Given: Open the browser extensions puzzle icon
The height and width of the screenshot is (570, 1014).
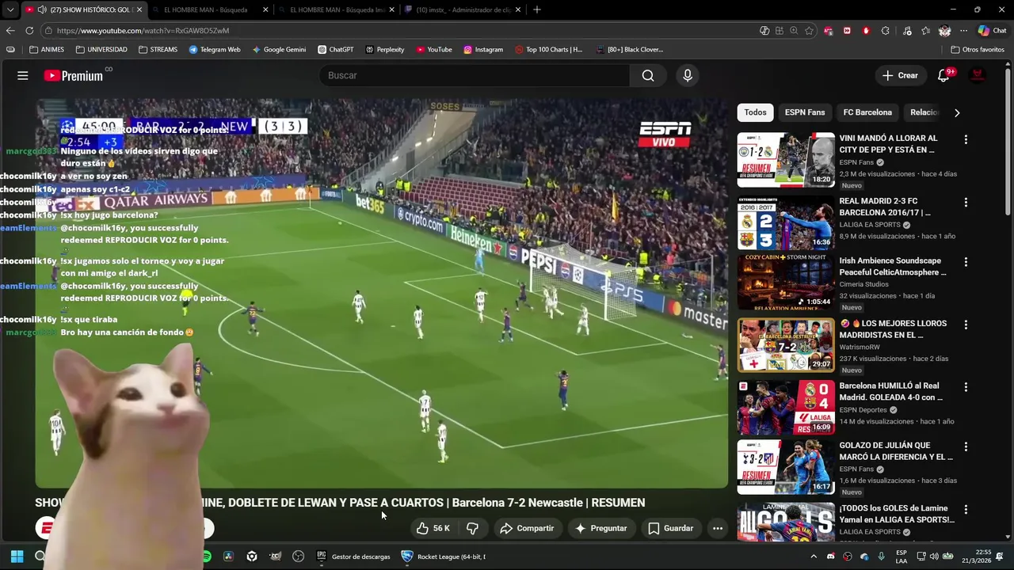Looking at the screenshot, I should click(x=885, y=30).
